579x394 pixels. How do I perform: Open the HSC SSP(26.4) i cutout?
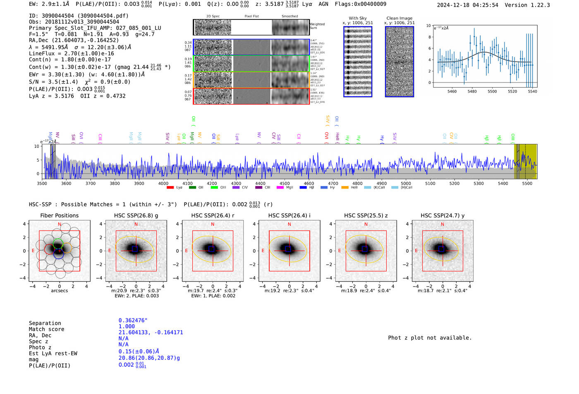[289, 251]
